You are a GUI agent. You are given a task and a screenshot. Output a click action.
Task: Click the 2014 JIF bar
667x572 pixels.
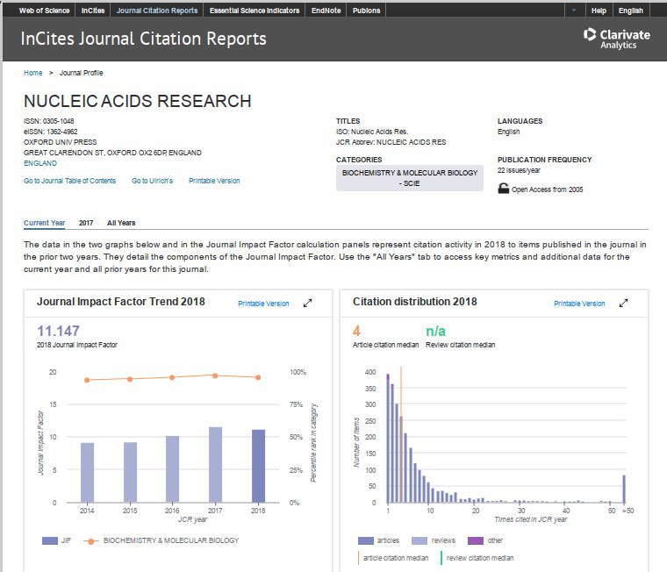click(x=87, y=473)
